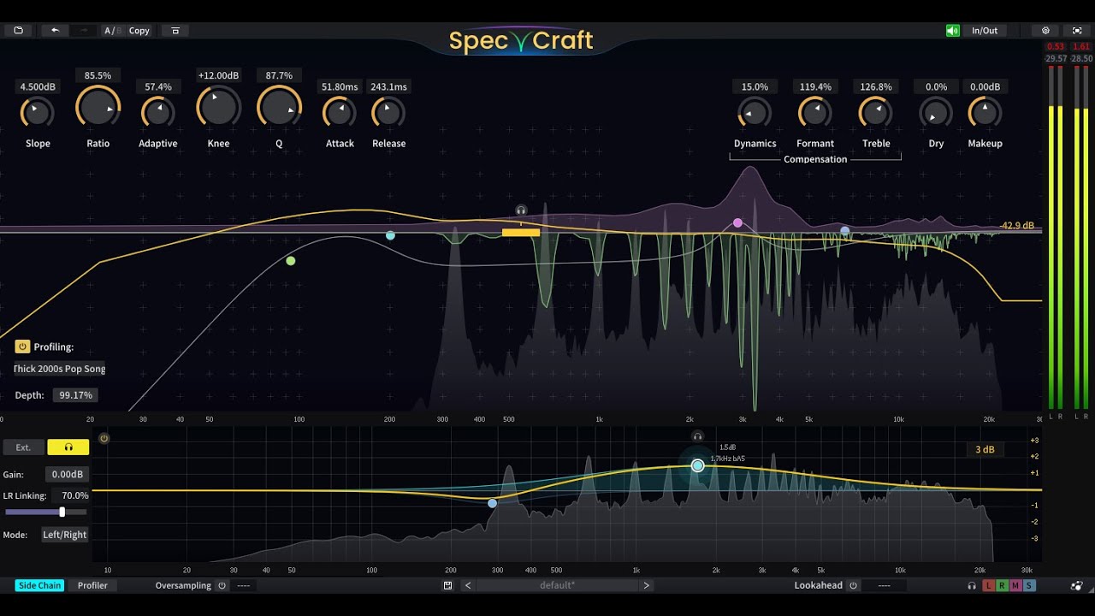Click the Q knob

point(279,107)
